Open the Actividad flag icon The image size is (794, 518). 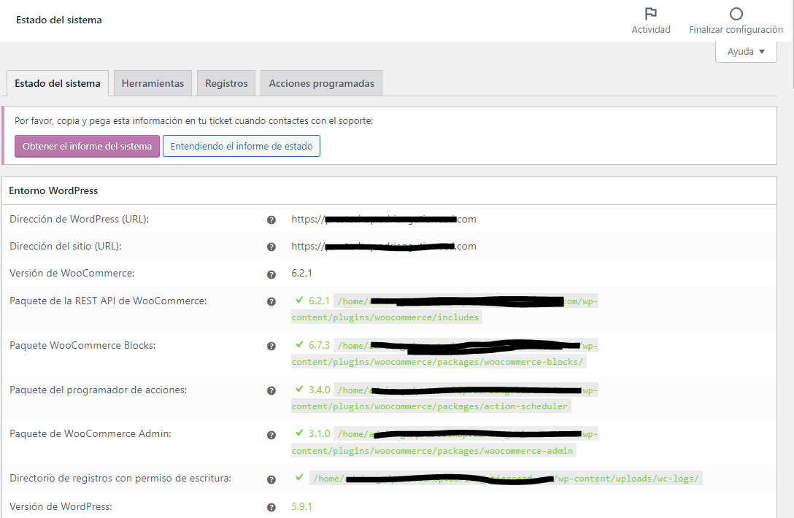[x=651, y=14]
